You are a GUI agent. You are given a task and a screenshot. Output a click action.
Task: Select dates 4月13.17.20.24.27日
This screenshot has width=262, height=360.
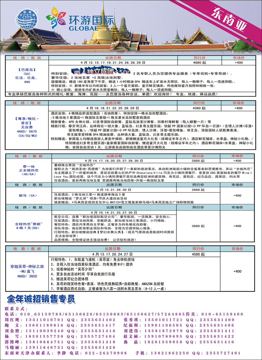(x=112, y=254)
